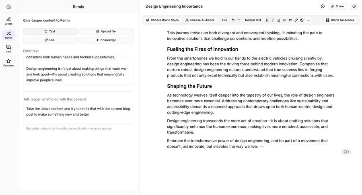The width and height of the screenshot is (362, 195).
Task: Click the 'Remix' panel title
Action: [x=78, y=7]
